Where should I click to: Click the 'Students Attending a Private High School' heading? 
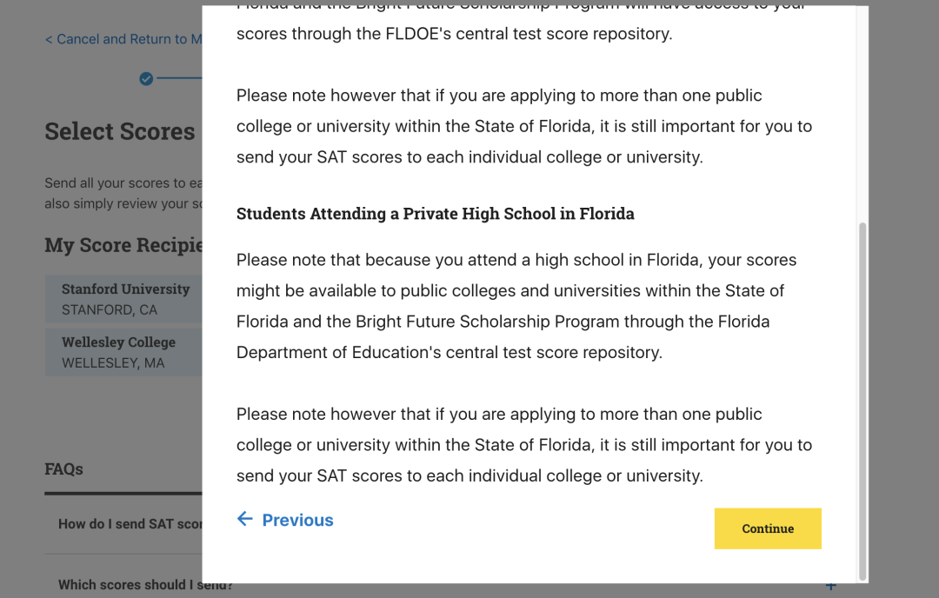(x=435, y=214)
